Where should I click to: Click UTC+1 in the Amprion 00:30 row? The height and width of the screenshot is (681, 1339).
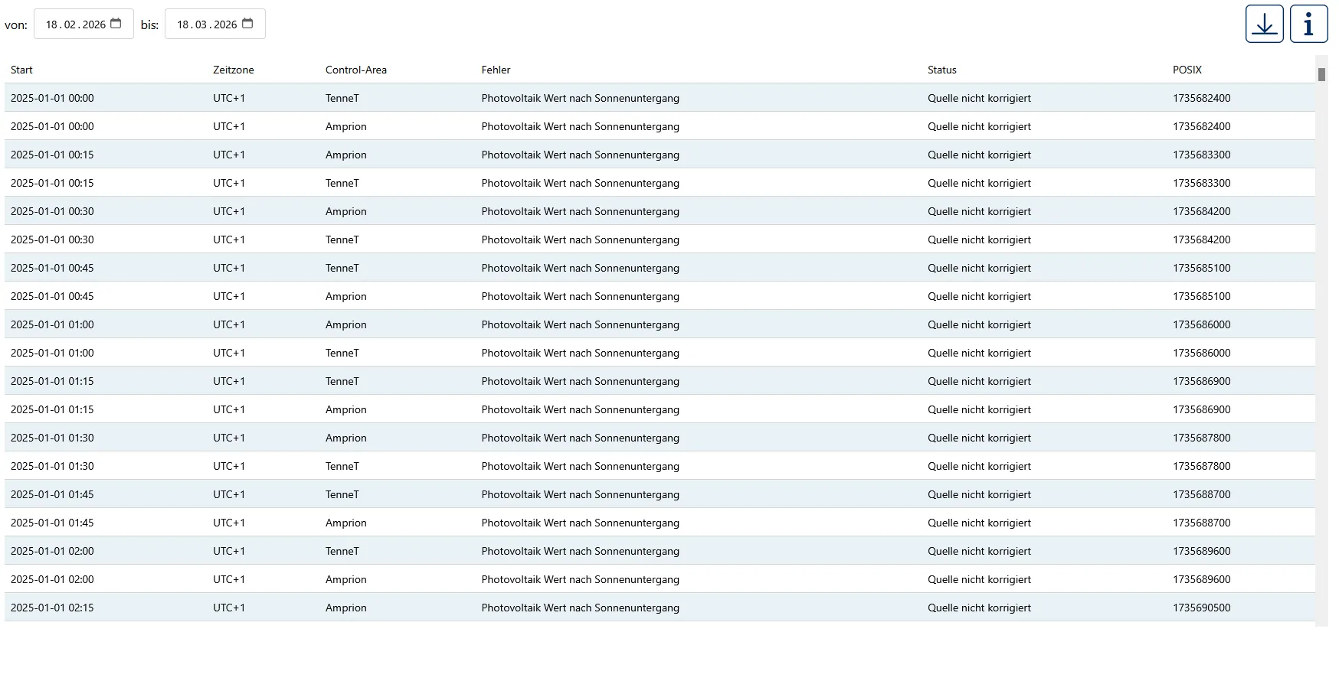pyautogui.click(x=229, y=211)
